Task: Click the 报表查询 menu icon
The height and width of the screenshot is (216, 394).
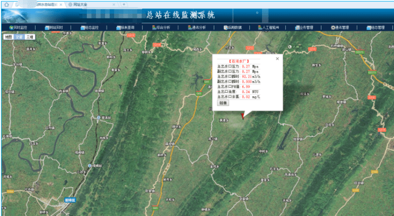Action: click(118, 28)
